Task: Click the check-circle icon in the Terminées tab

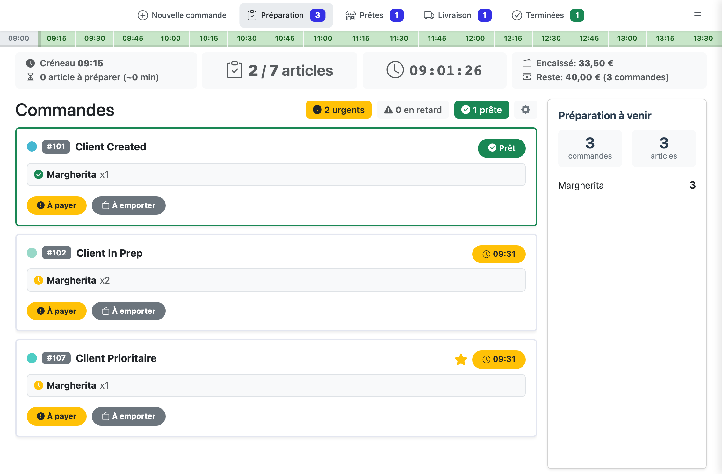Action: [x=517, y=15]
